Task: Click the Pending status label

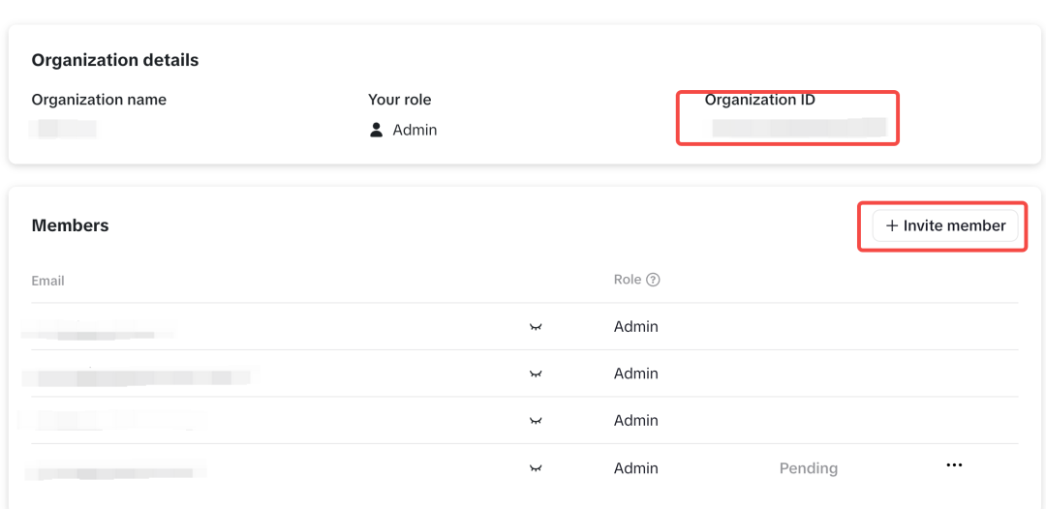Action: pos(809,468)
